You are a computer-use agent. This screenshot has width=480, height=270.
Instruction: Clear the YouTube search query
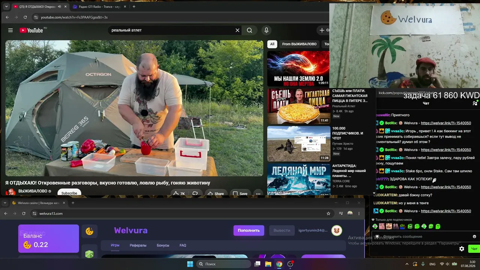pyautogui.click(x=237, y=30)
